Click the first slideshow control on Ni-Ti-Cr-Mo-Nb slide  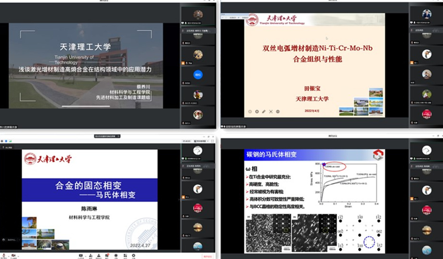[250, 111]
